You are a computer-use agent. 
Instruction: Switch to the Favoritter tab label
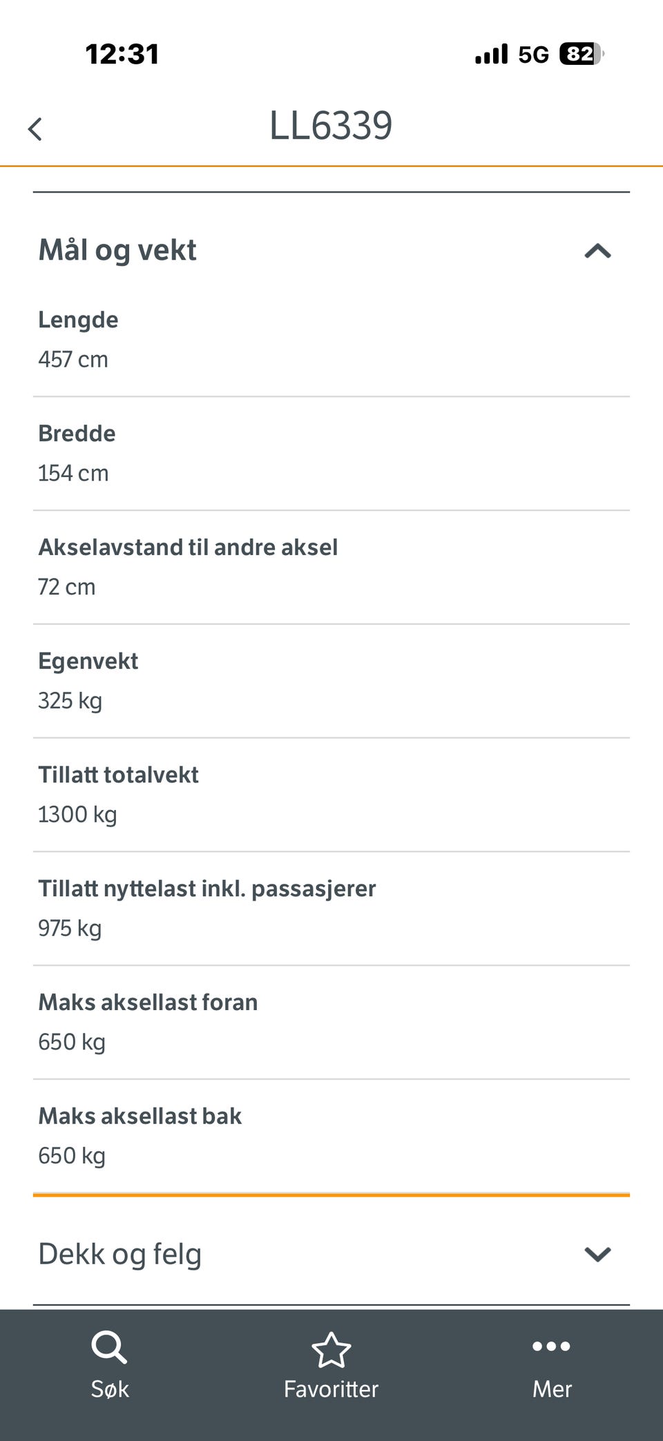pos(331,1389)
